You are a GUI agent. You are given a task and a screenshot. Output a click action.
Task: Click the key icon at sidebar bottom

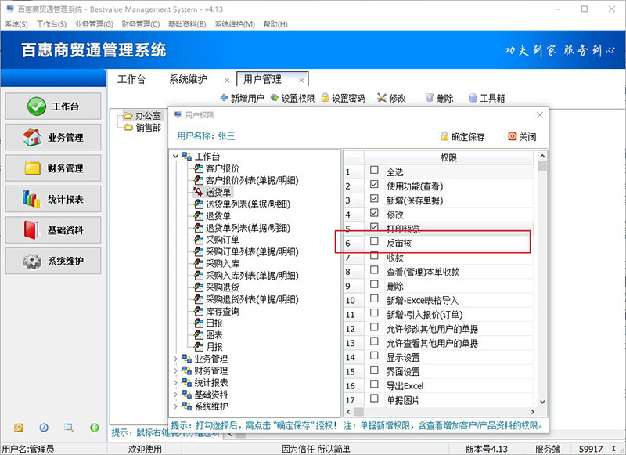coord(18,428)
